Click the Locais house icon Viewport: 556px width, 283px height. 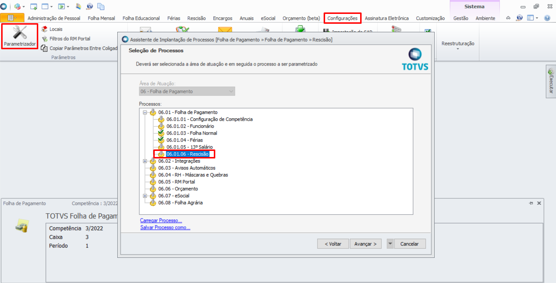pos(44,29)
